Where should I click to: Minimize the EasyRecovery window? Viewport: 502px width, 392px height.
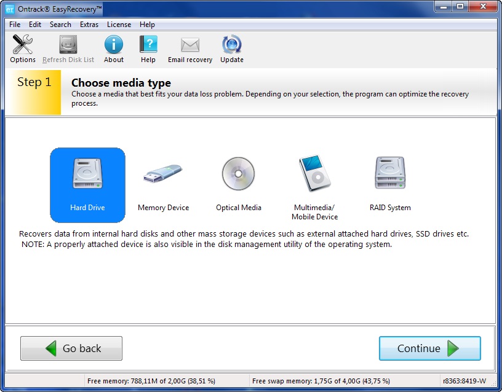tap(444, 6)
